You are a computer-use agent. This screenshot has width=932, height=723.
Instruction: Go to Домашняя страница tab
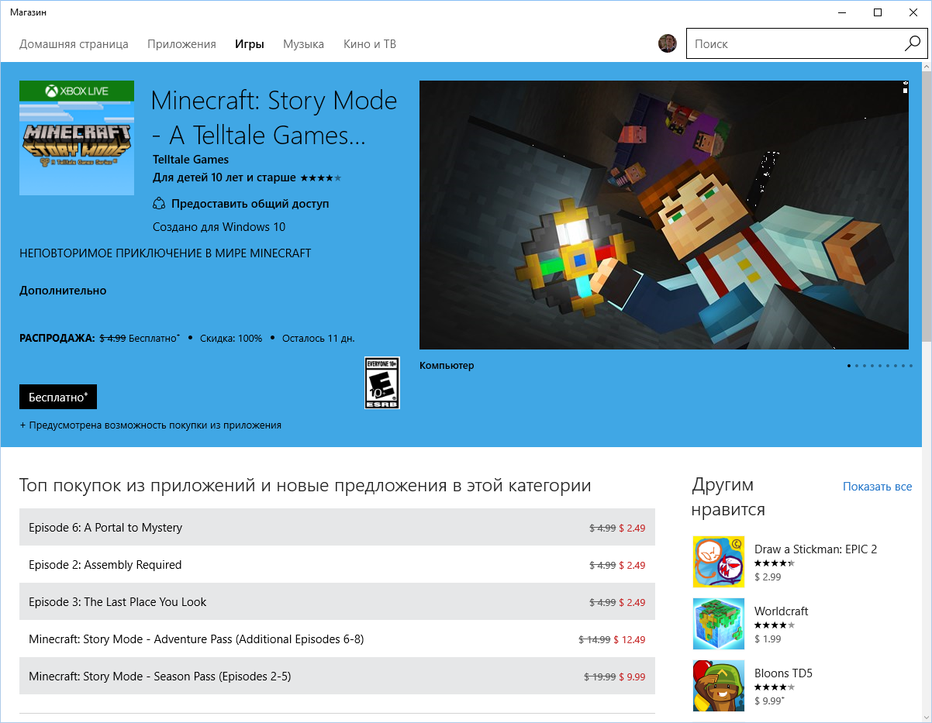click(x=74, y=44)
